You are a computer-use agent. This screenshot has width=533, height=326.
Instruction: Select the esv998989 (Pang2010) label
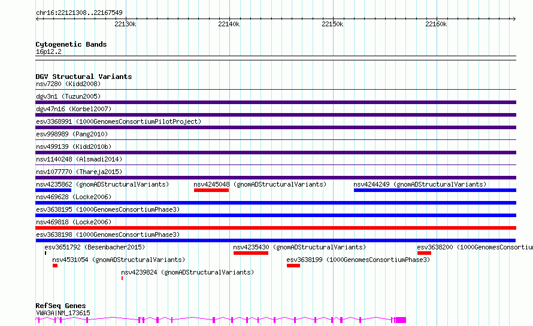coord(72,134)
